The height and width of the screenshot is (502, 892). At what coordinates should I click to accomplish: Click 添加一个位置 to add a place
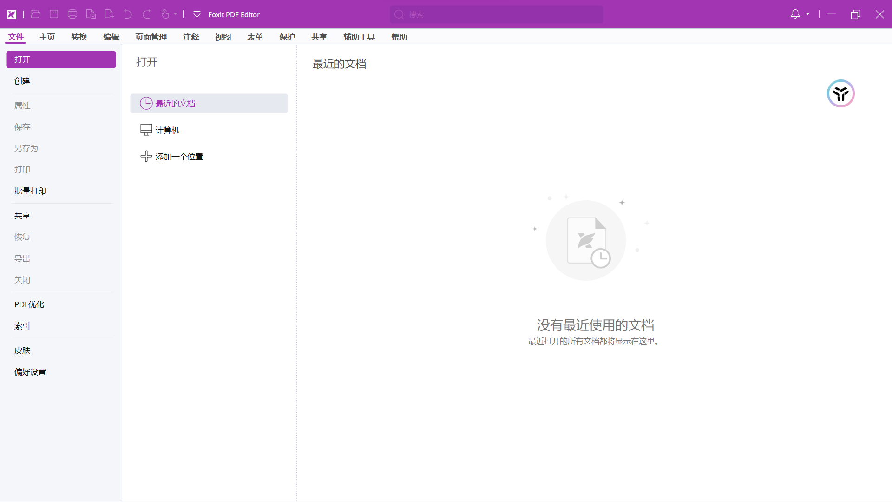pos(179,156)
